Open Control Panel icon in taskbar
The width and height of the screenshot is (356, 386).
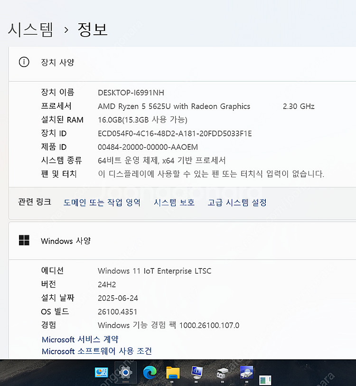(101, 372)
